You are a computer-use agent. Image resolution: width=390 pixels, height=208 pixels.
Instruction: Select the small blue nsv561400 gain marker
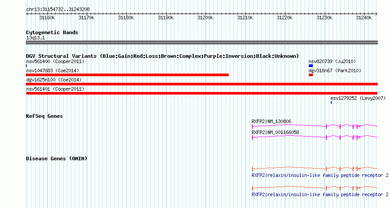26,66
